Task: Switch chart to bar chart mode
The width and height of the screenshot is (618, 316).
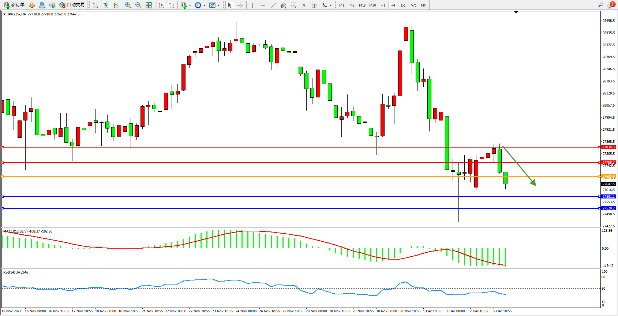Action: tap(95, 5)
